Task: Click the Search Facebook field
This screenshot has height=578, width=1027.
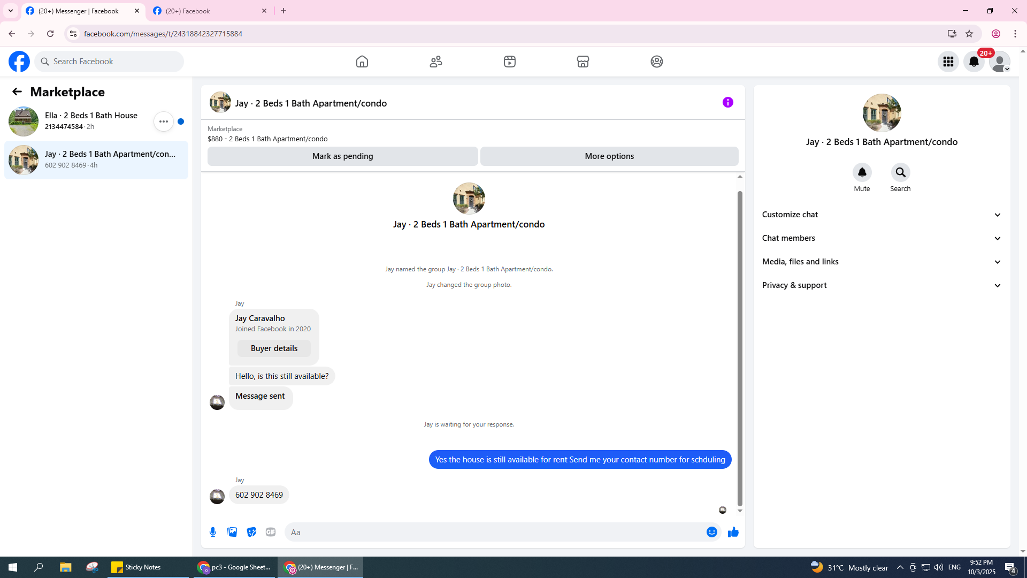Action: (109, 62)
